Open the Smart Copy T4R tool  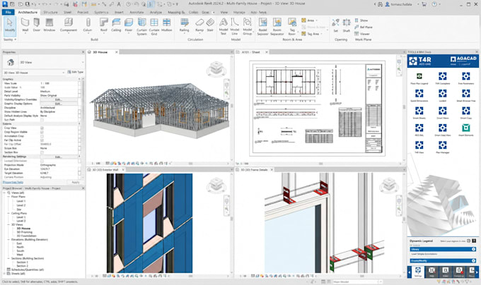pyautogui.click(x=465, y=113)
